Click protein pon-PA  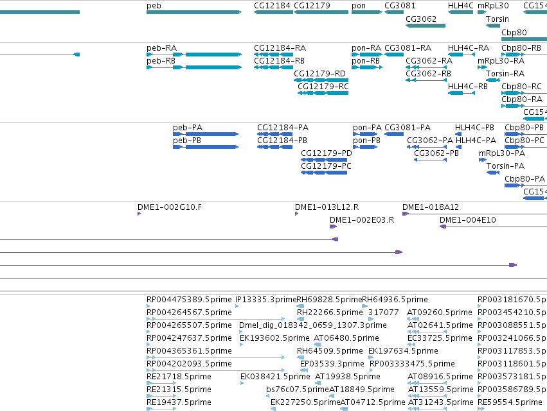pyautogui.click(x=365, y=134)
